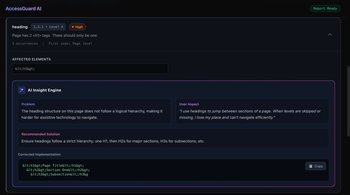The height and width of the screenshot is (195, 350).
Task: Click the AccessGuard AI logo
Action: [23, 9]
